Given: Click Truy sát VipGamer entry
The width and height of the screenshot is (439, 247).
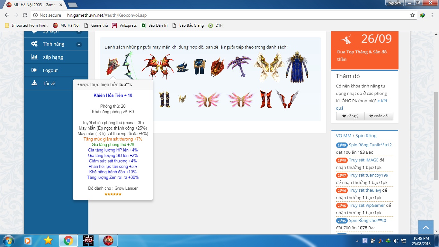Looking at the screenshot, I should [367, 206].
